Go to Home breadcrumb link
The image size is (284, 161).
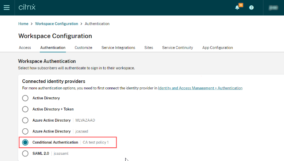tap(23, 24)
